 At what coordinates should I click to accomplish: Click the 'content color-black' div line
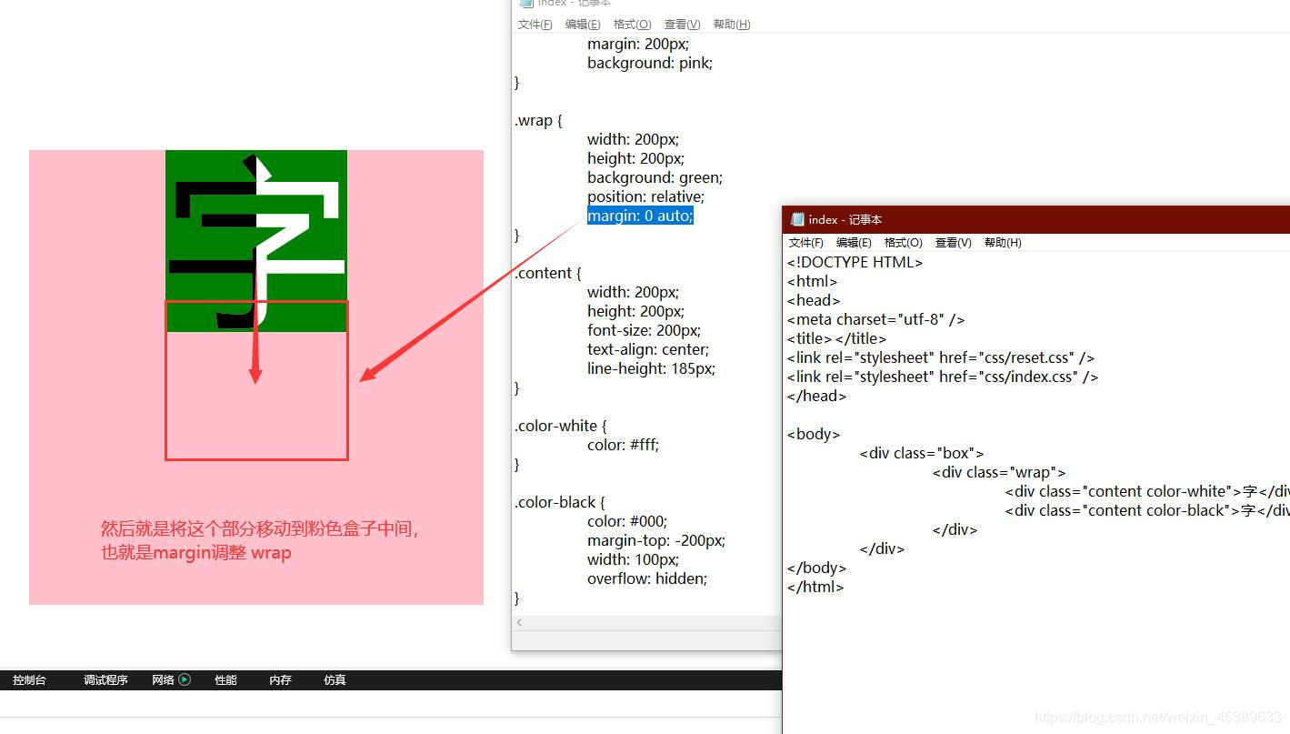(x=1147, y=510)
